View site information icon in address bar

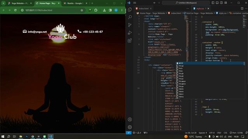pos(22,10)
